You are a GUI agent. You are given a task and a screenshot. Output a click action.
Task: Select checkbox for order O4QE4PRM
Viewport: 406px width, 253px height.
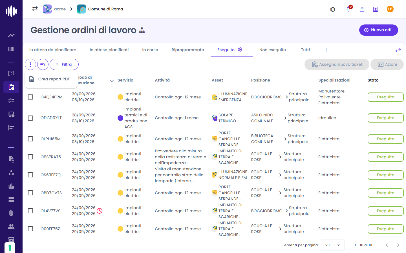click(30, 97)
